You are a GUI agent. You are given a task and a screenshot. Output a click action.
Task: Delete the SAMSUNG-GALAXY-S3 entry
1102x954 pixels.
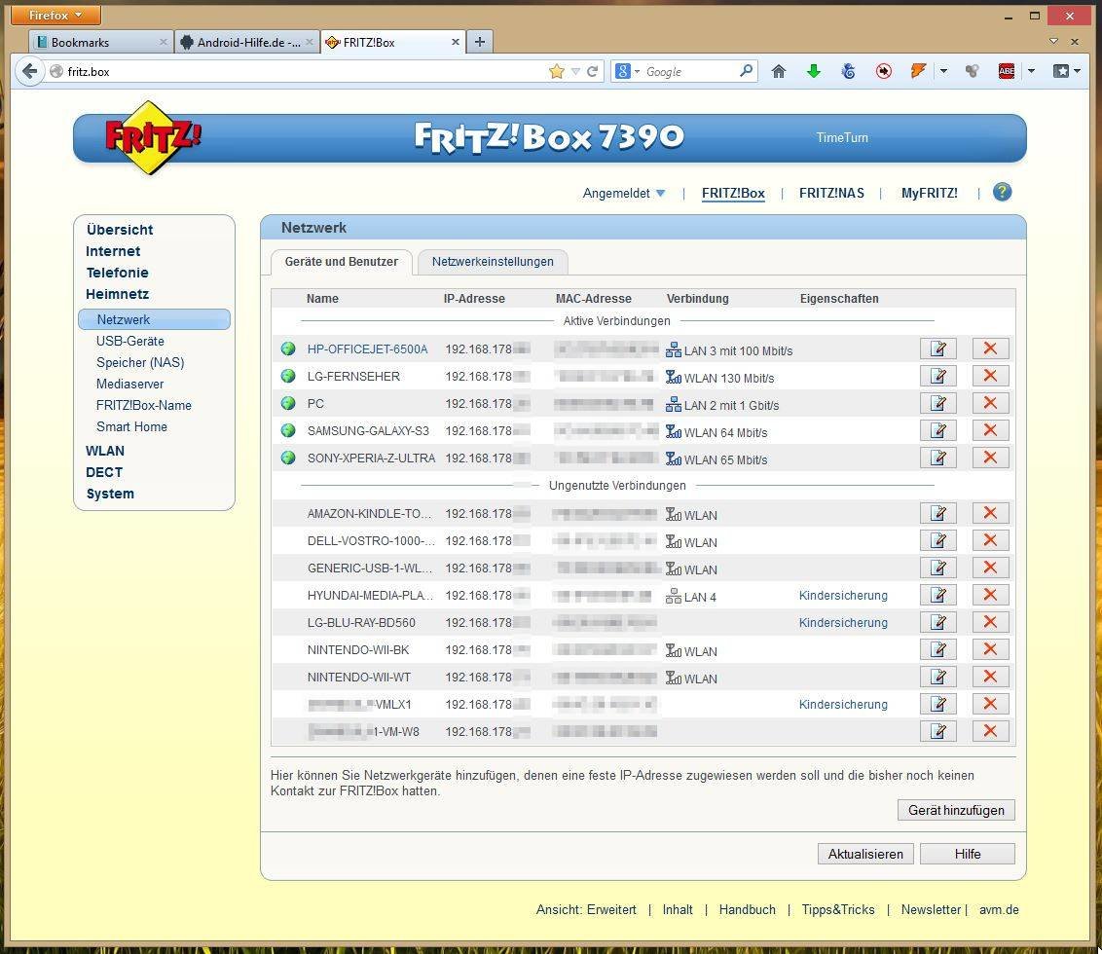coord(990,431)
